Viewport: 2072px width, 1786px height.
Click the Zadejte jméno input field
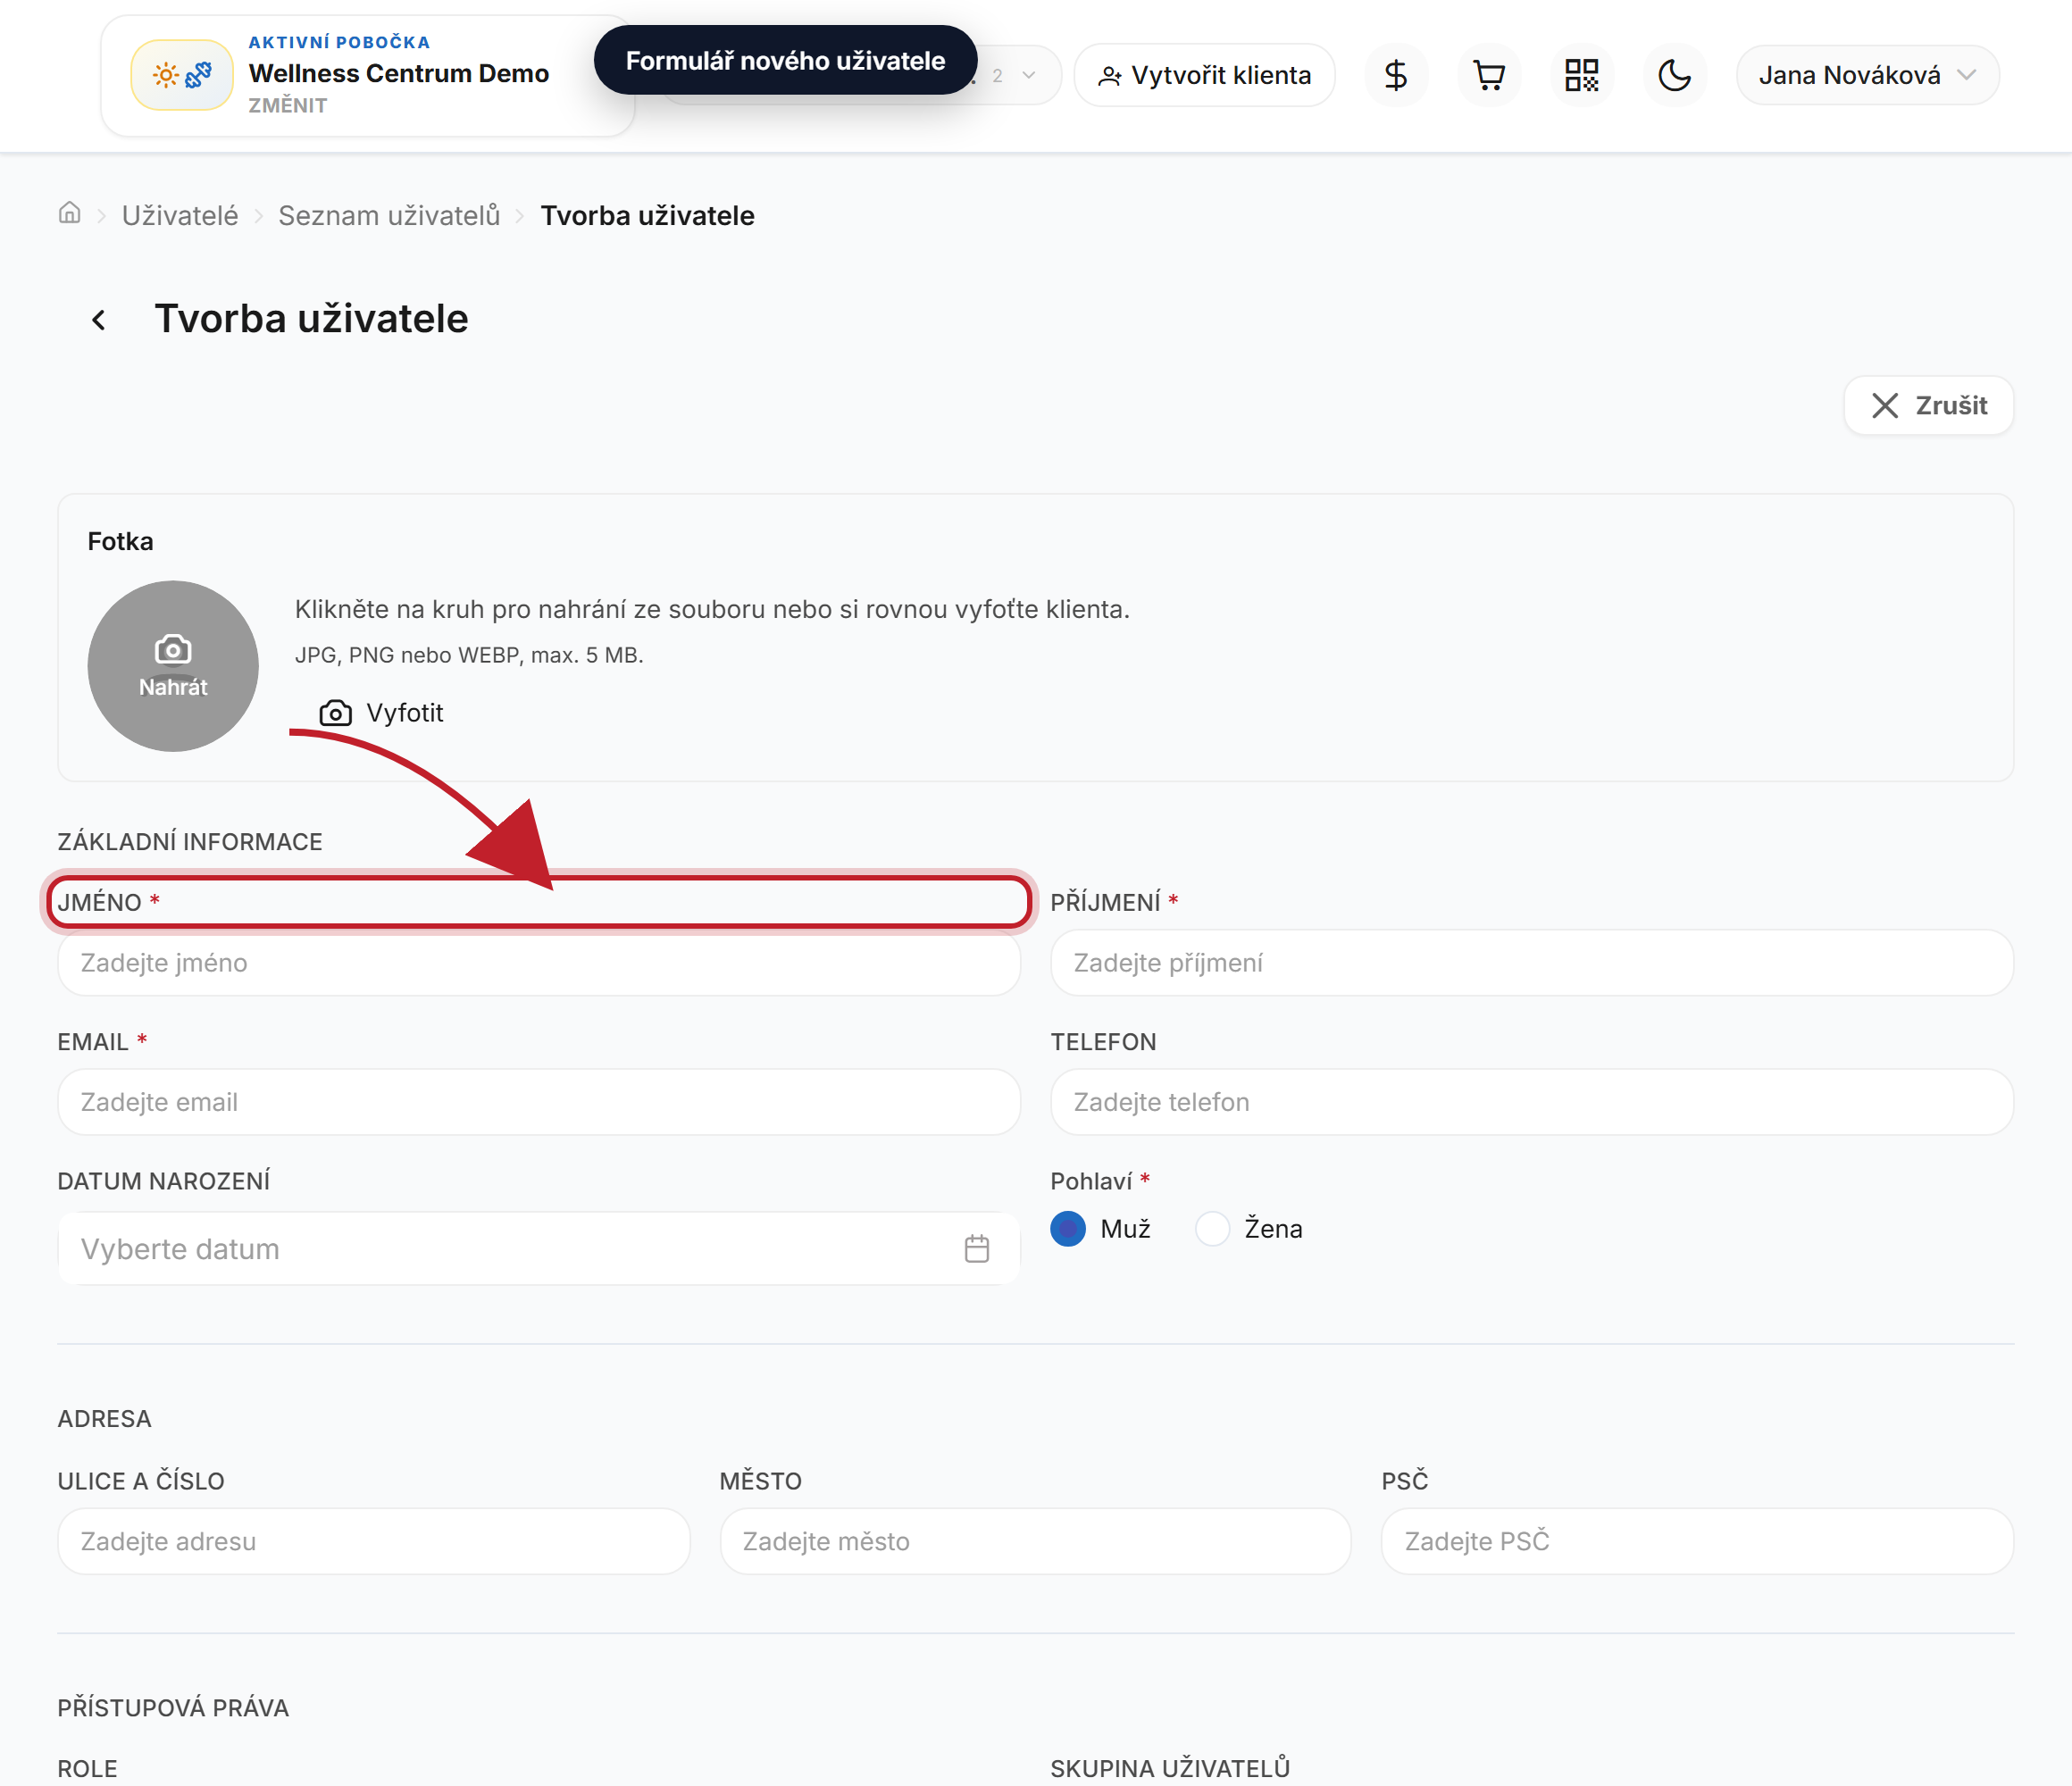tap(539, 962)
